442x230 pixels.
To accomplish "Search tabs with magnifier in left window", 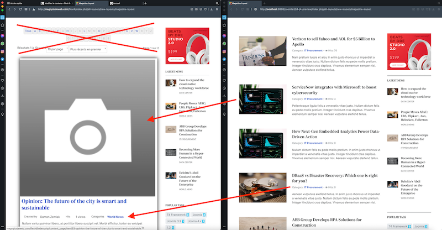I will pos(217,3).
